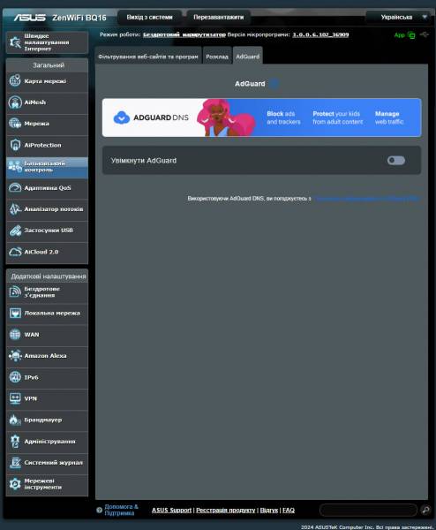The height and width of the screenshot is (530, 436).
Task: Click the AdGuard DNS banner
Action: click(x=262, y=117)
